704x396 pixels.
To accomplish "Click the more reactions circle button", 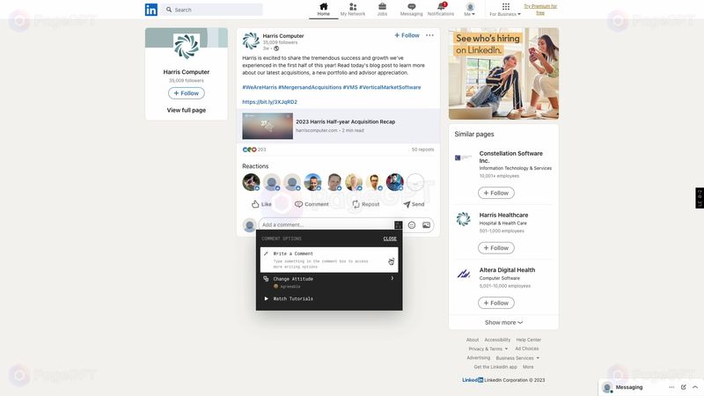I will click(x=415, y=182).
